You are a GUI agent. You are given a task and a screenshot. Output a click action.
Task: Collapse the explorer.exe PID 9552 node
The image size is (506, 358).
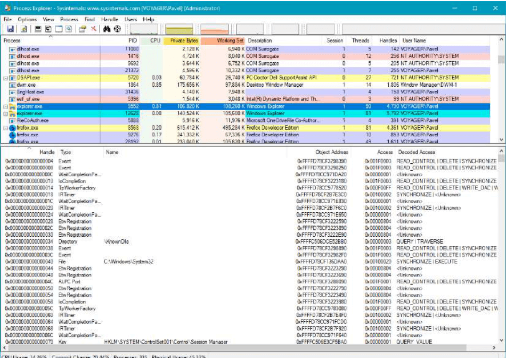[5, 107]
